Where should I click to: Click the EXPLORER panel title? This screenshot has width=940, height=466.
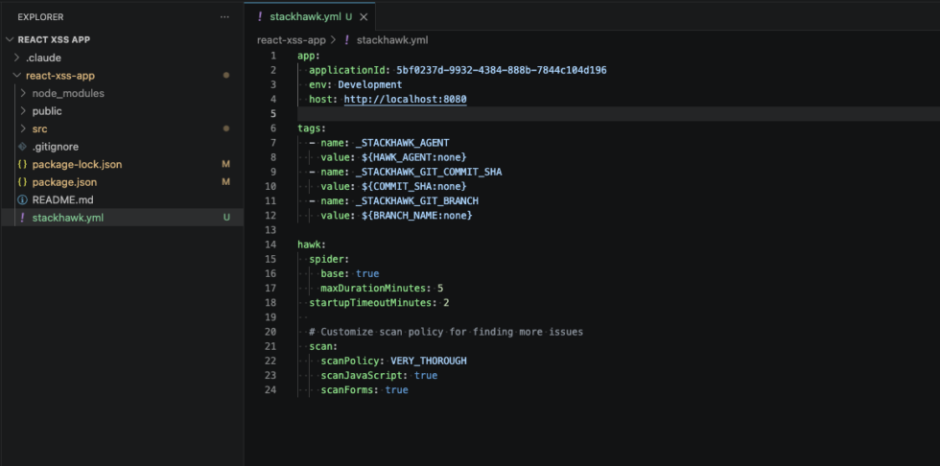click(40, 16)
